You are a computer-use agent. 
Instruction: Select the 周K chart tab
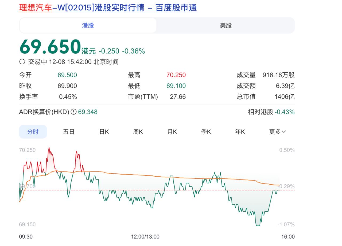[x=138, y=132]
